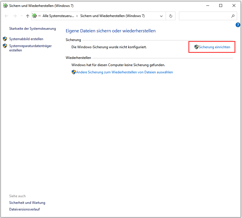The width and height of the screenshot is (242, 218).
Task: Open Sicherung einrichten
Action: click(x=214, y=47)
